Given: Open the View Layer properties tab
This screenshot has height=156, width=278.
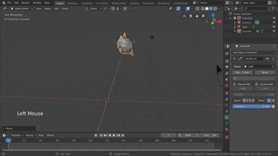Looking at the screenshot, I should tap(227, 73).
